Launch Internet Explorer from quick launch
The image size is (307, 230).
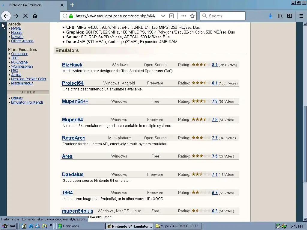[x=31, y=226]
